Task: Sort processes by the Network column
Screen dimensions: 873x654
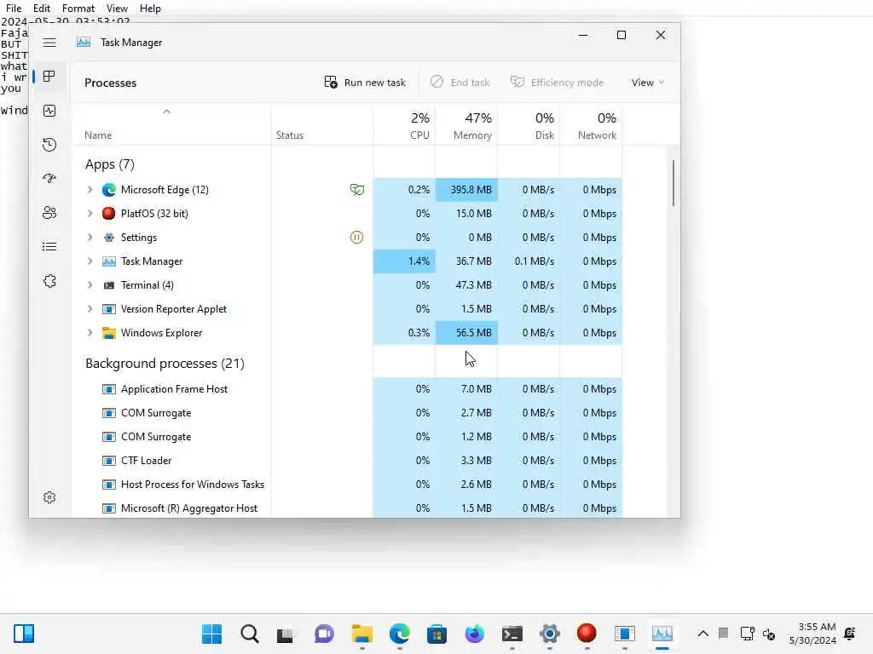Action: pyautogui.click(x=592, y=125)
